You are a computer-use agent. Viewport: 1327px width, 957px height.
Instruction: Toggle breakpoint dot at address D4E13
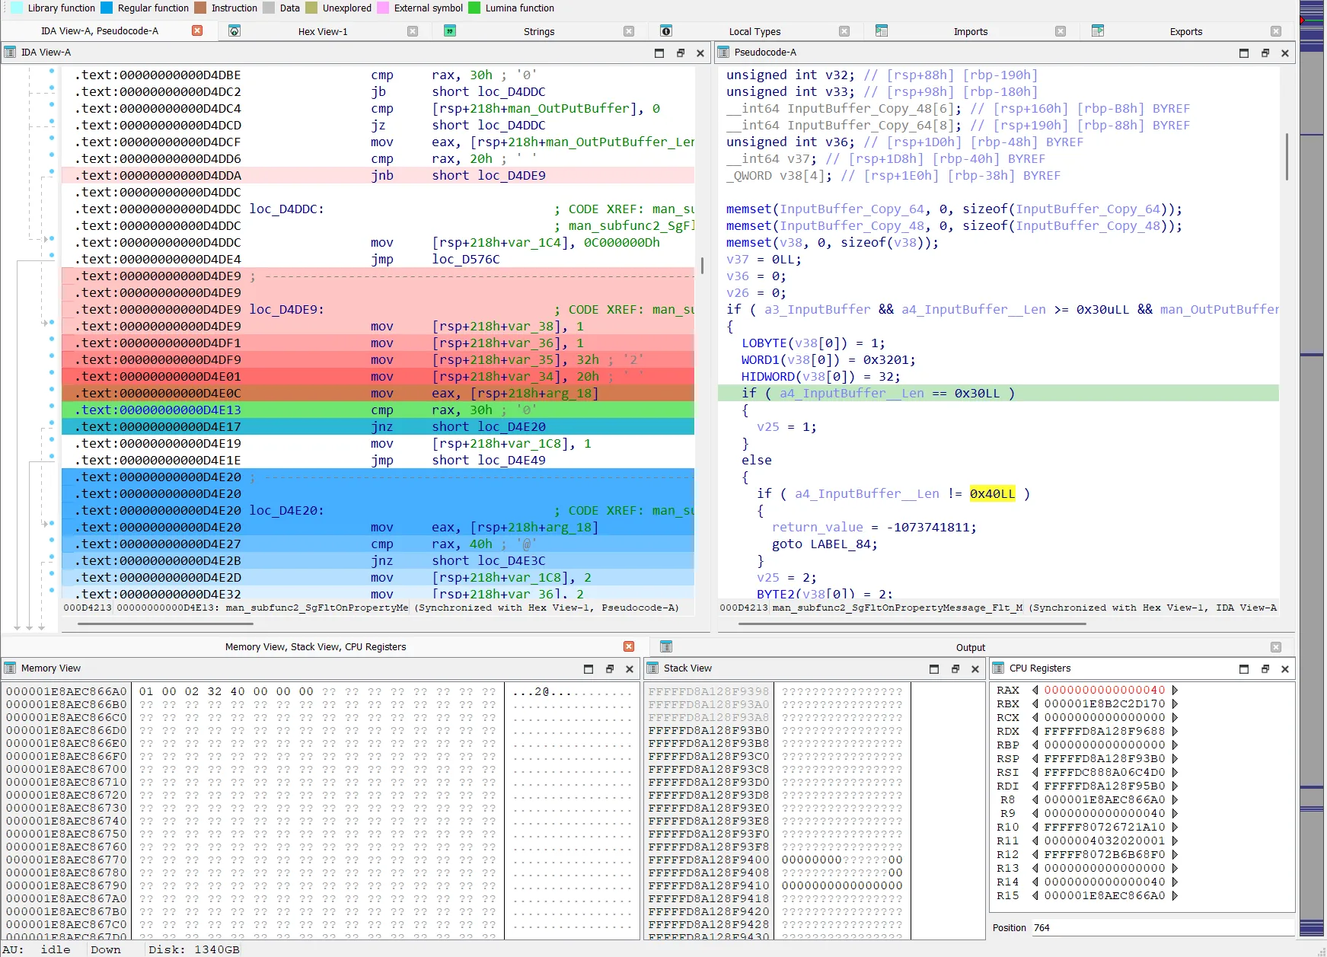(x=52, y=406)
